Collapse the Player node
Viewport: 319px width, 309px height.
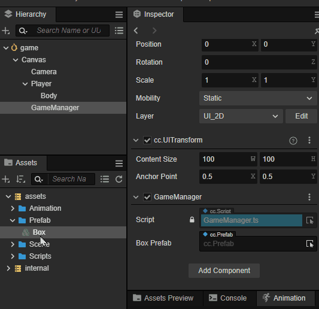pos(25,84)
